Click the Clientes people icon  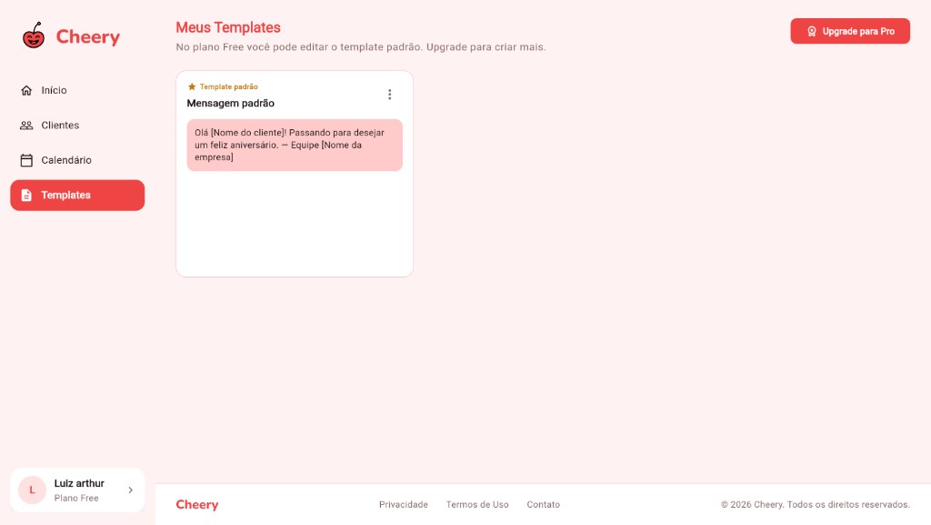[26, 126]
